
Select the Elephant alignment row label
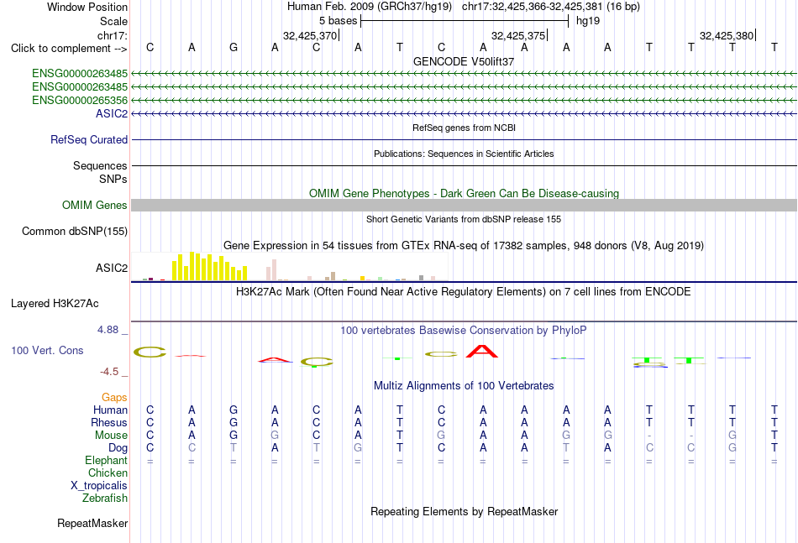[107, 460]
